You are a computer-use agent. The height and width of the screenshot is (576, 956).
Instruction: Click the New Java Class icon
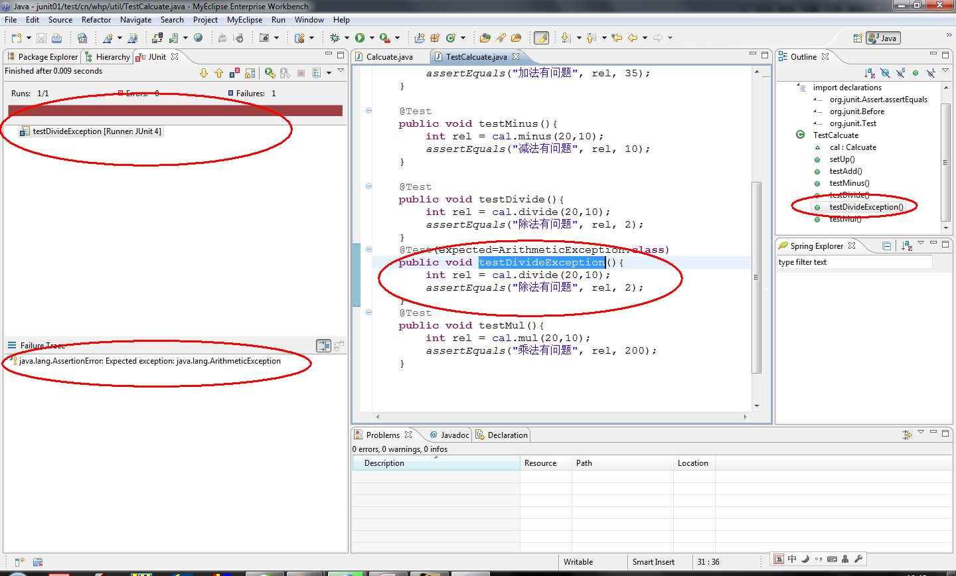(451, 38)
